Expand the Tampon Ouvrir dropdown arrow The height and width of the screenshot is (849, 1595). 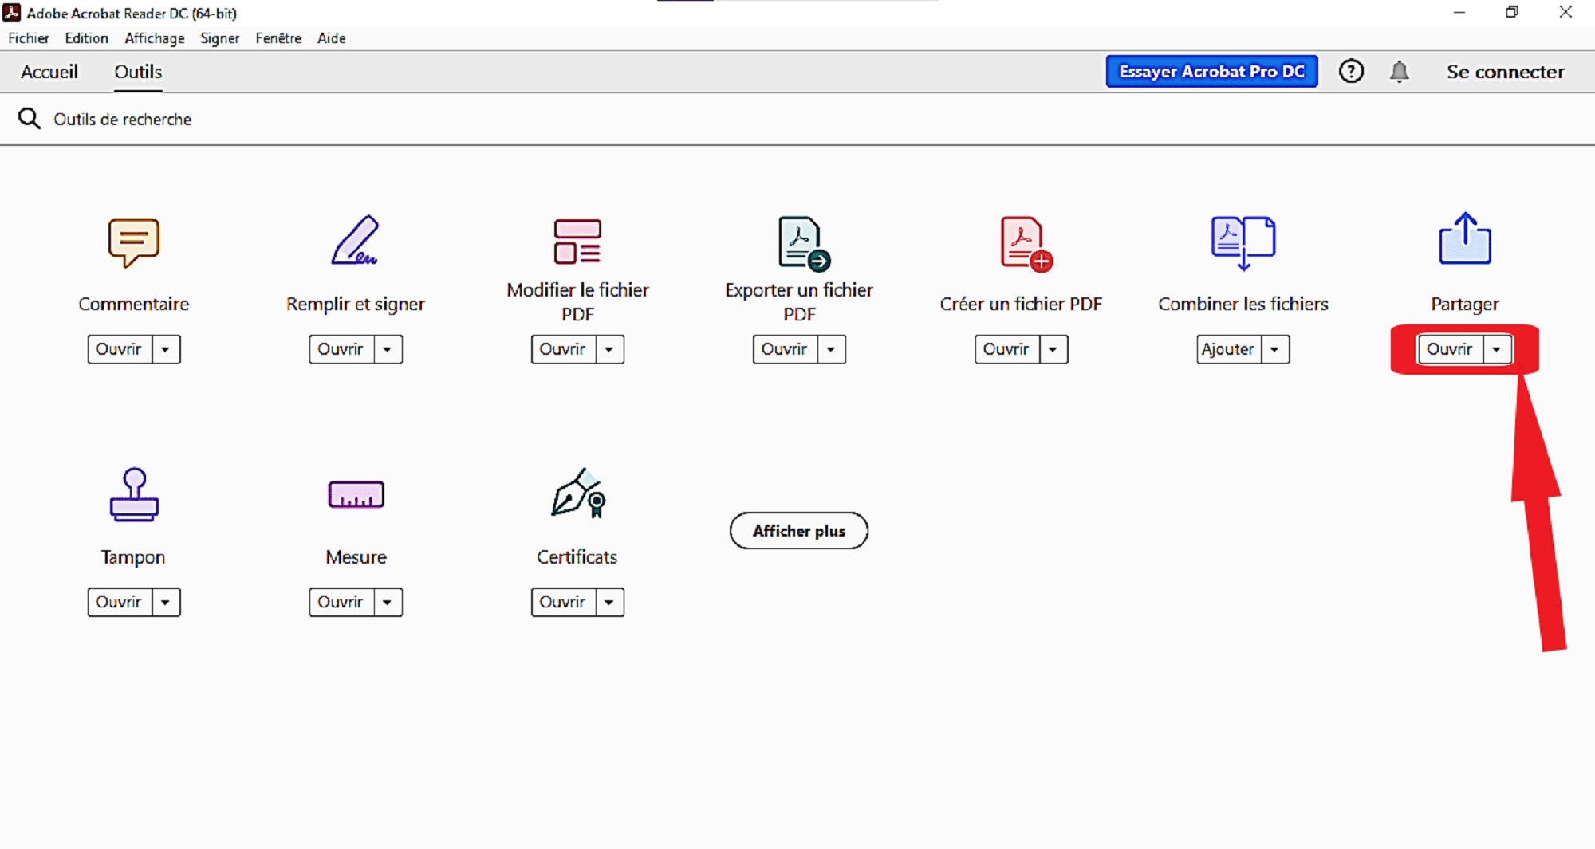(x=166, y=602)
